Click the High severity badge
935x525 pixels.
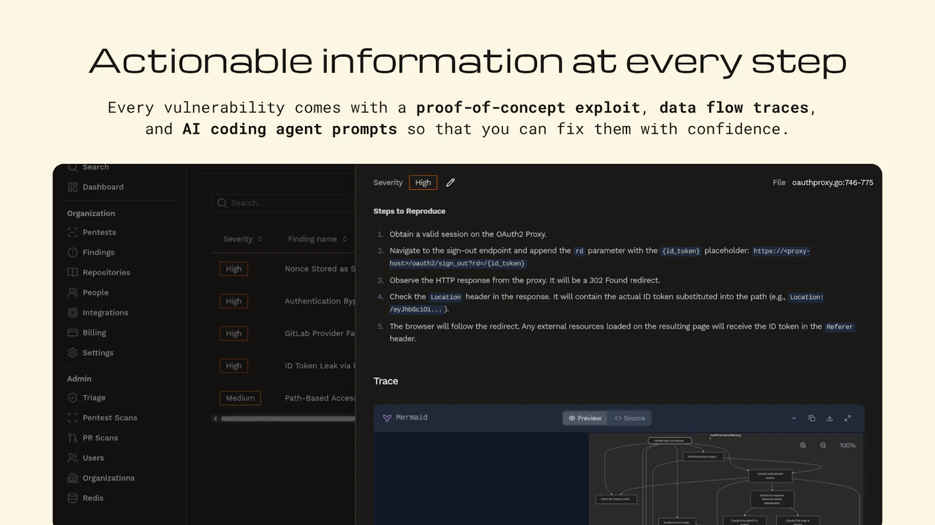click(x=423, y=182)
